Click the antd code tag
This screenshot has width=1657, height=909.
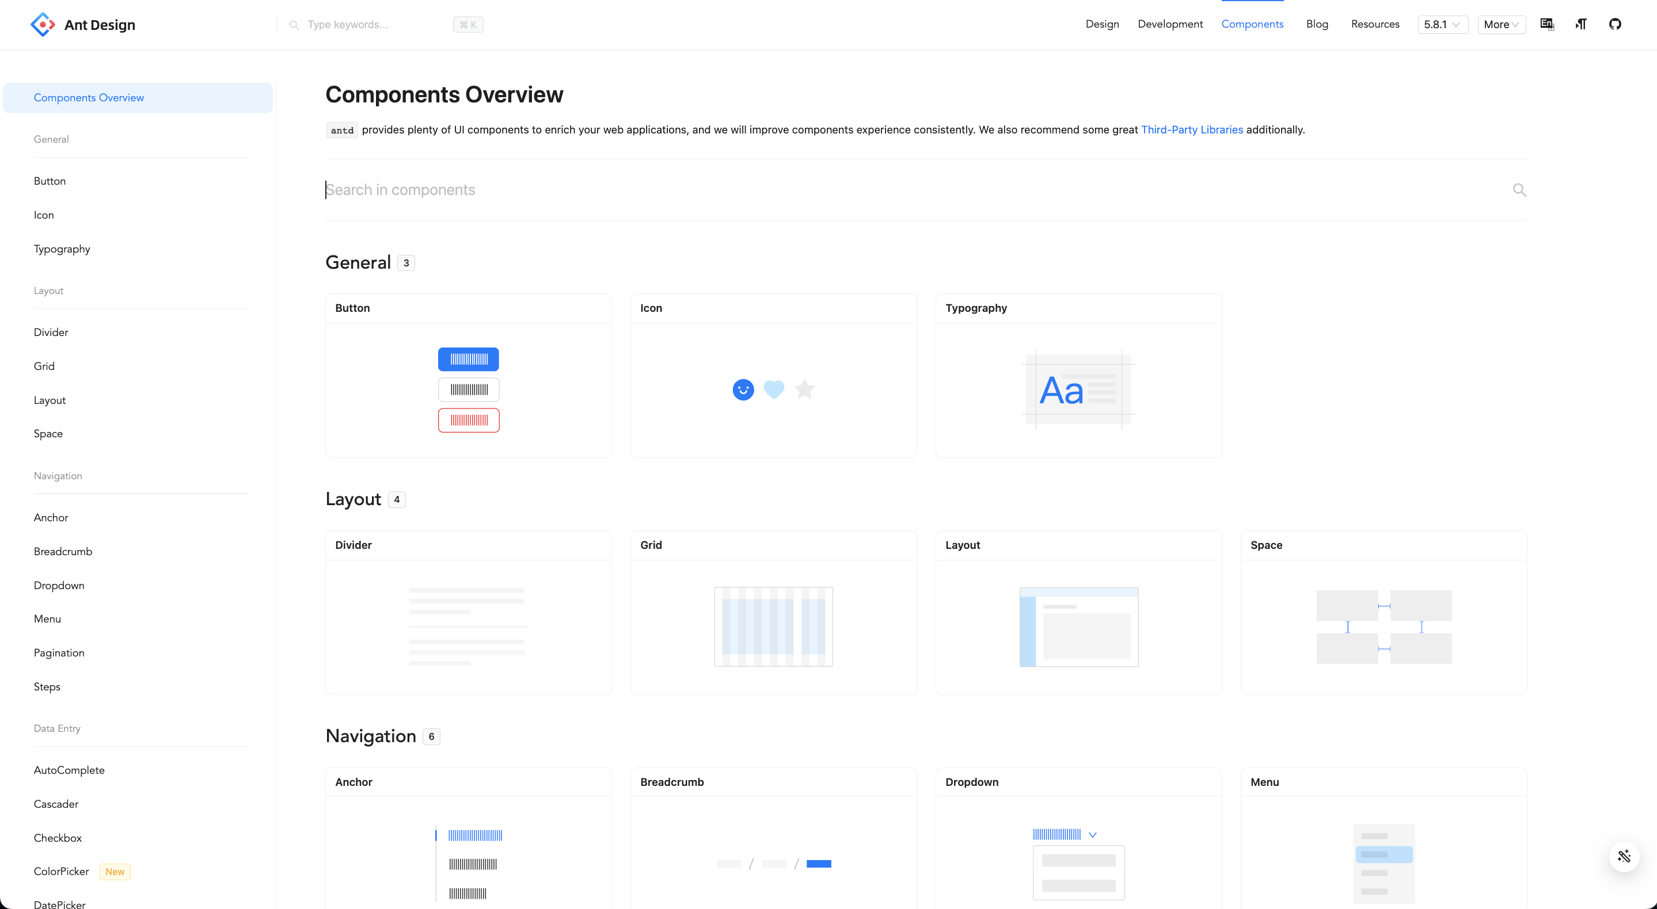[x=341, y=131]
